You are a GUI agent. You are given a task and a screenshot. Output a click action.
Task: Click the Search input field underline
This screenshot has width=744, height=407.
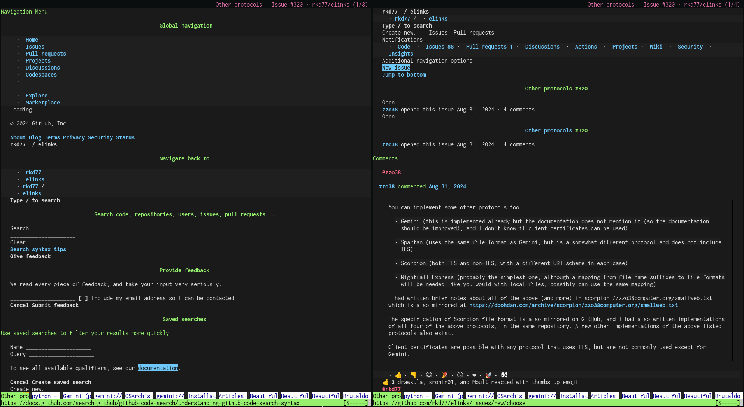click(43, 236)
